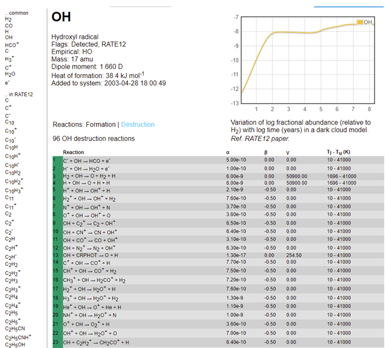This screenshot has width=385, height=348.
Task: Click the γ column header
Action: (287, 152)
